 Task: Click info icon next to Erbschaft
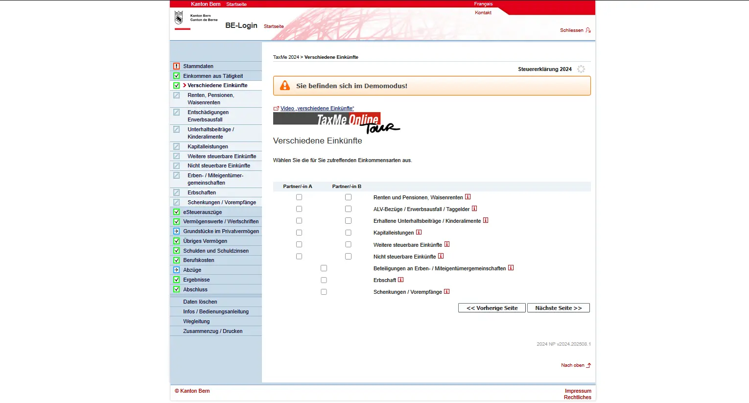point(400,280)
